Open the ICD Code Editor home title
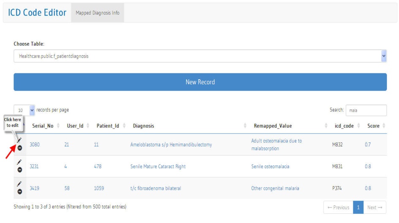 point(37,13)
